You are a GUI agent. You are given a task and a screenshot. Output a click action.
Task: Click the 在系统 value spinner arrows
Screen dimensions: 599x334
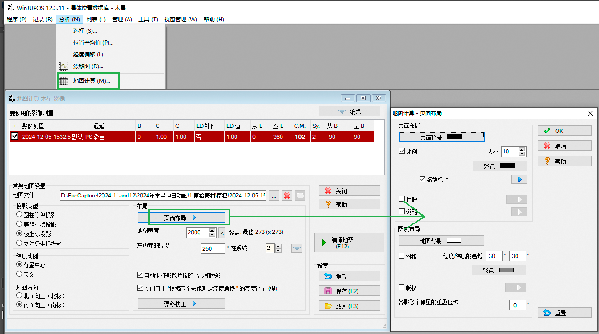279,248
